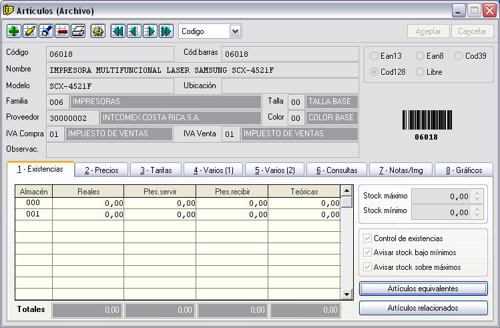Select almacén row 000
Screen dimensions: 500x328
point(178,203)
